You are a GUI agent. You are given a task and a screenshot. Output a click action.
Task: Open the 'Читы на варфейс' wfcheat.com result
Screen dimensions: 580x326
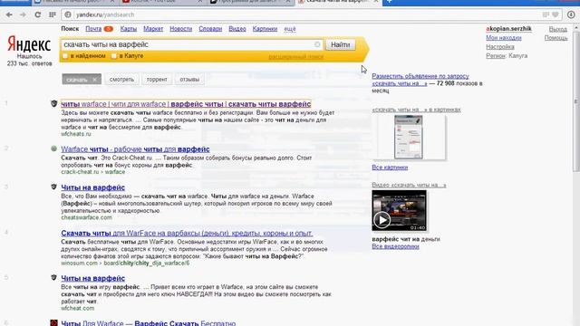(92, 278)
